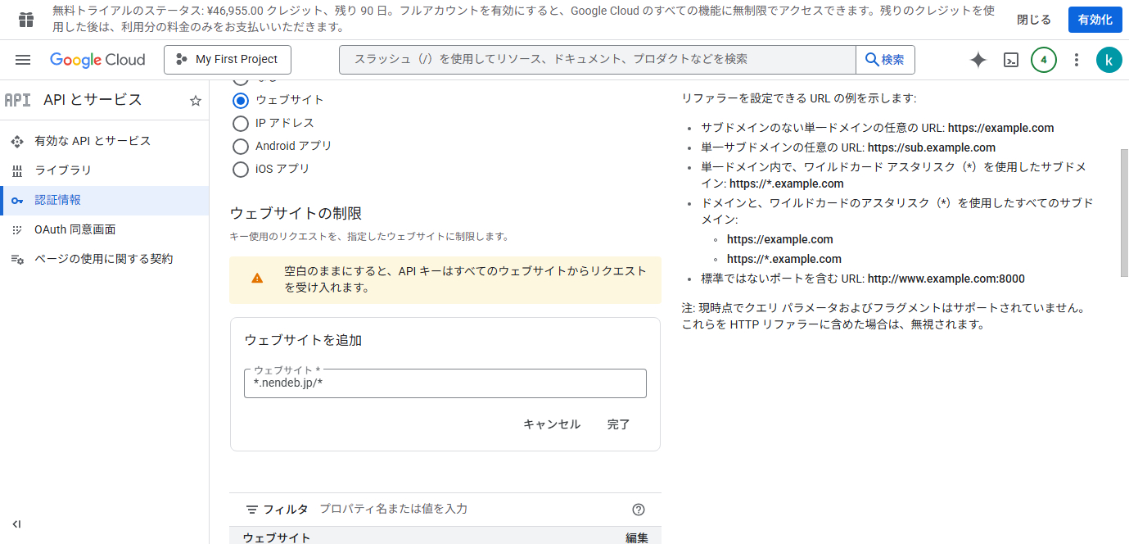Choose the Android アプリ radio option
The height and width of the screenshot is (544, 1129).
click(241, 146)
